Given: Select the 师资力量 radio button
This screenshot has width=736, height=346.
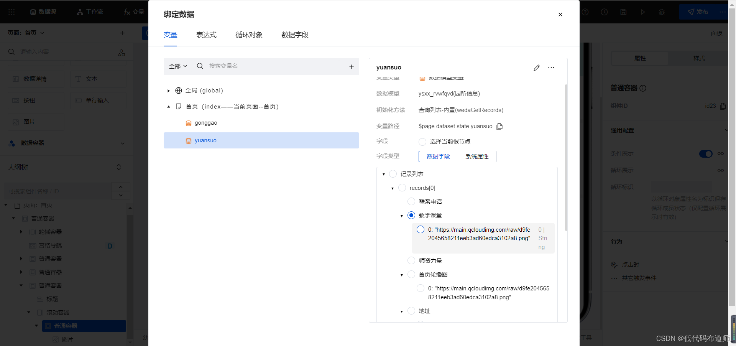Looking at the screenshot, I should click(x=411, y=260).
